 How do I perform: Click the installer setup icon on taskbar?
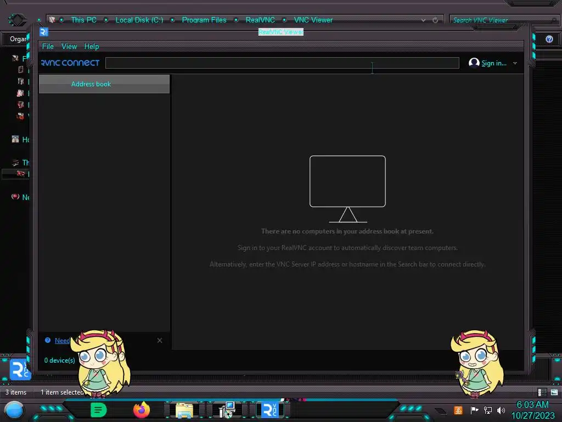(227, 410)
